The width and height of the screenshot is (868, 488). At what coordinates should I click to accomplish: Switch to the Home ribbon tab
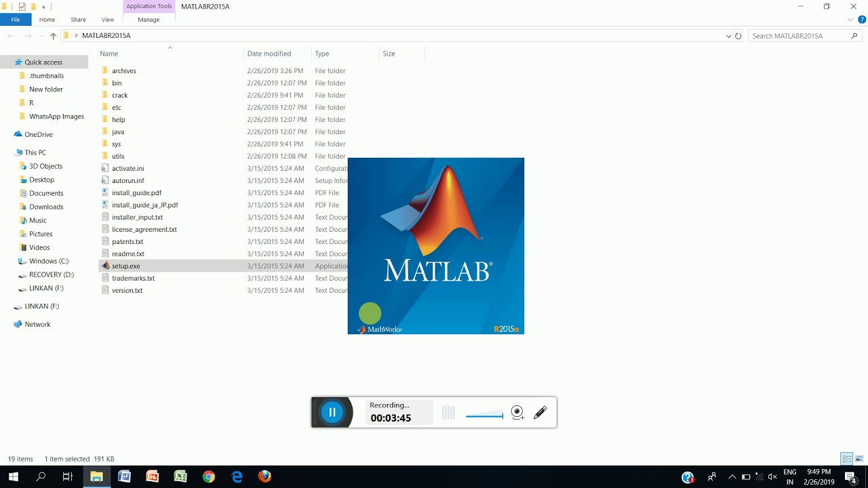coord(47,20)
